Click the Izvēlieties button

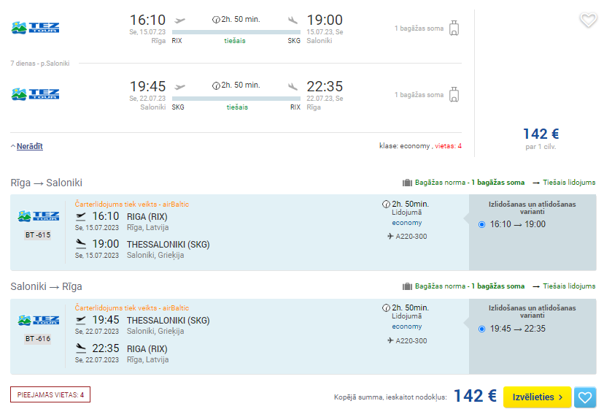(x=537, y=397)
